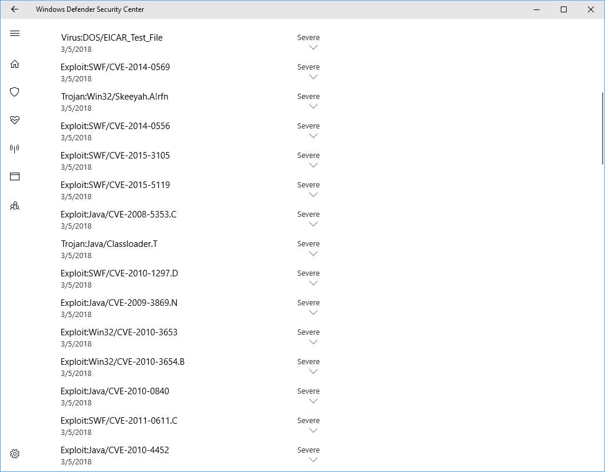Select threat name Exploit:SWF/CVE-2014-0569
This screenshot has height=472, width=605.
(115, 67)
